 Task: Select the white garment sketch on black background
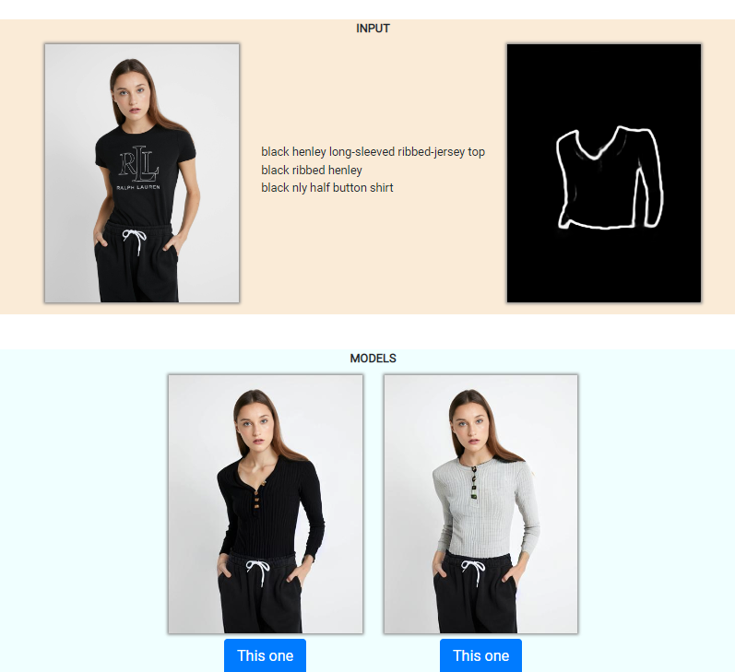604,173
